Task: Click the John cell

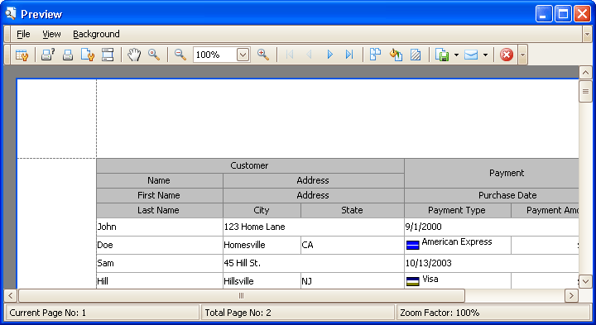Action: pyautogui.click(x=160, y=227)
